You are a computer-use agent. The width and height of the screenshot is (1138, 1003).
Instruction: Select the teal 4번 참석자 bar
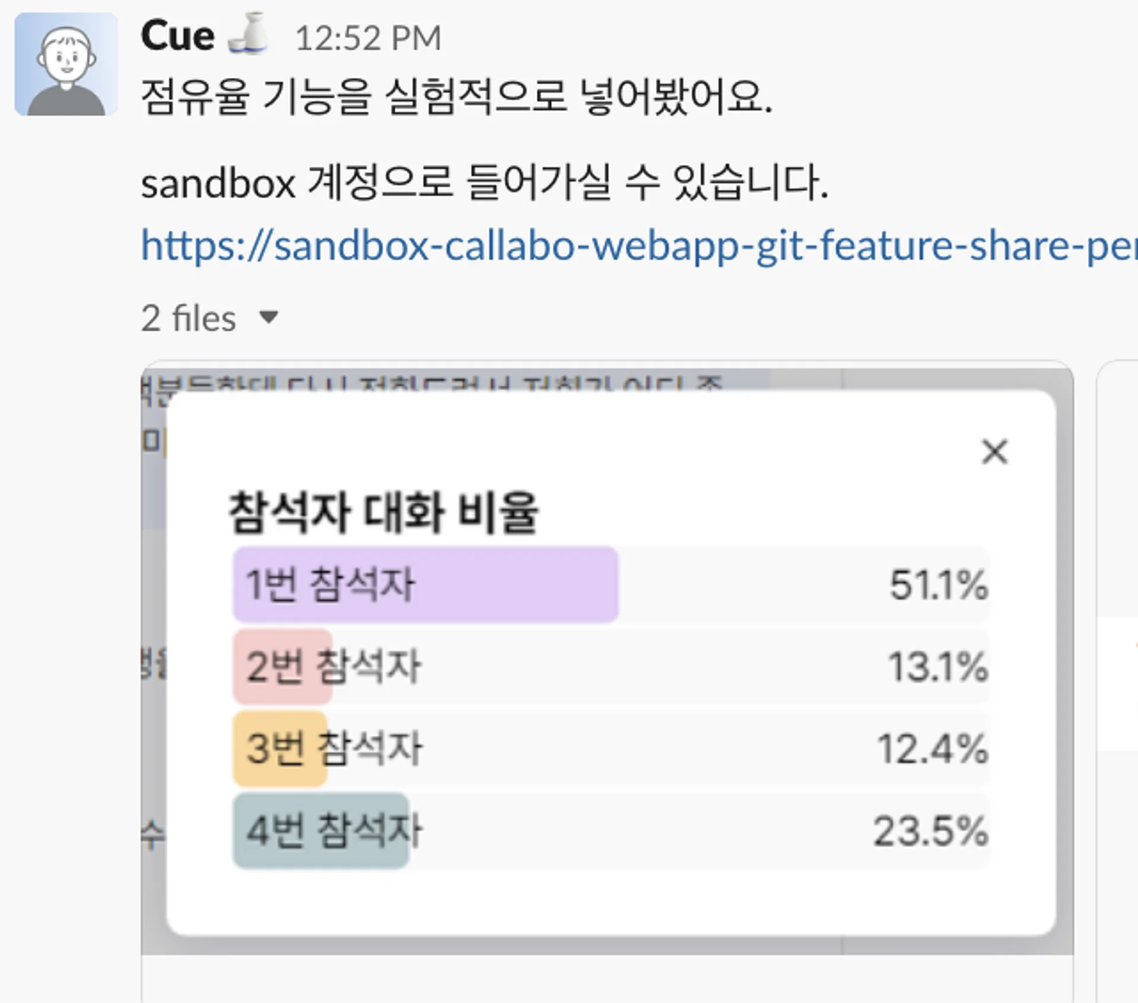tap(321, 830)
